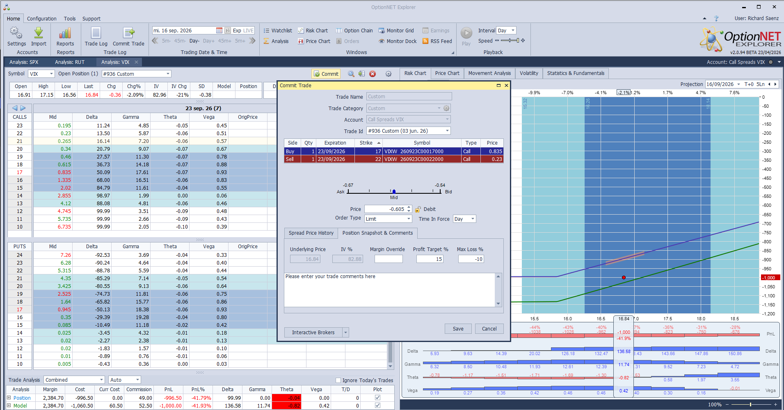Click the magnifier search icon beside Commit

[351, 74]
